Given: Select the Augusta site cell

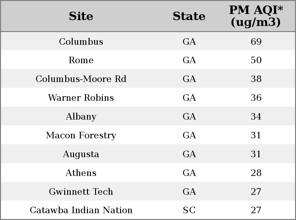Looking at the screenshot, I should 81,154.
